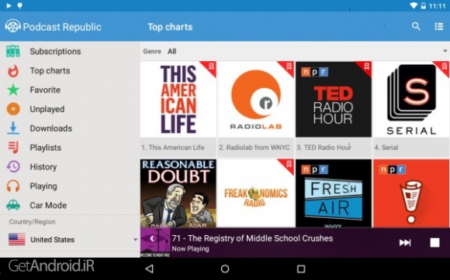Open This American Life cover art
Image resolution: width=450 pixels, height=280 pixels.
click(x=178, y=99)
